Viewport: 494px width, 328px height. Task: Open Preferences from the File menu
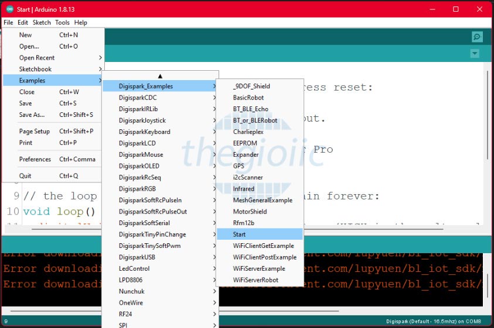[53, 159]
